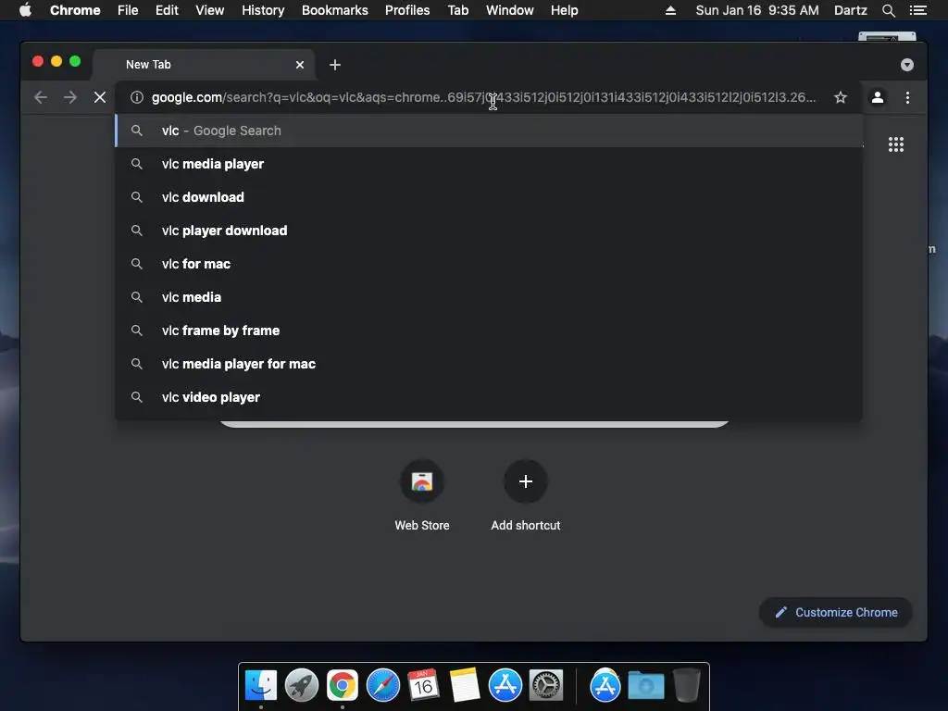Open Google apps grid icon
This screenshot has height=711, width=948.
click(x=896, y=144)
